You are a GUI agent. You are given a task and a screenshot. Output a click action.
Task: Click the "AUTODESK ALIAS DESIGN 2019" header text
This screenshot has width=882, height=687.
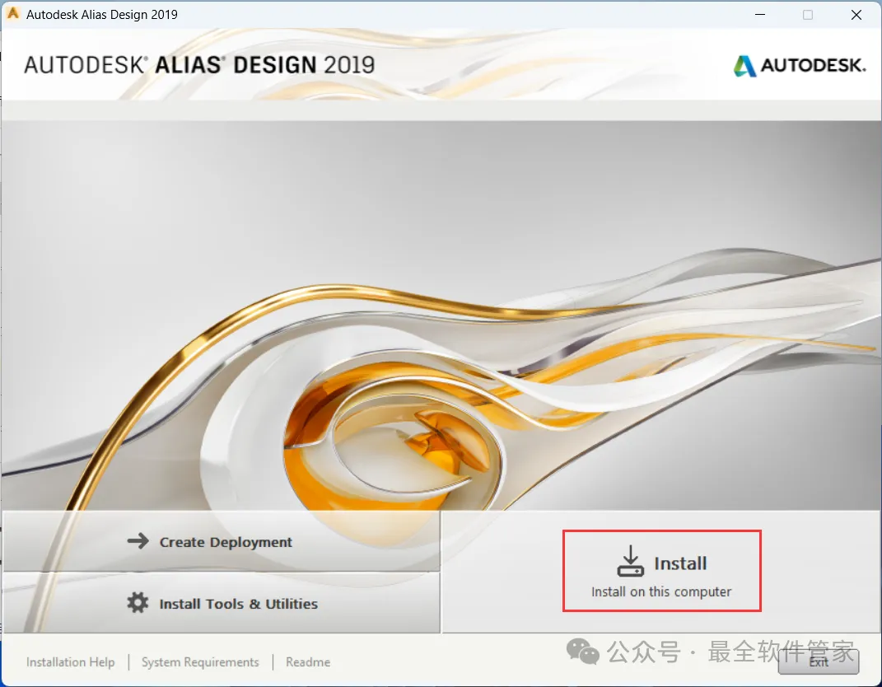(199, 65)
